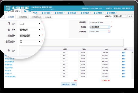Click the total quantity 313
138x93 pixels.
point(76,80)
